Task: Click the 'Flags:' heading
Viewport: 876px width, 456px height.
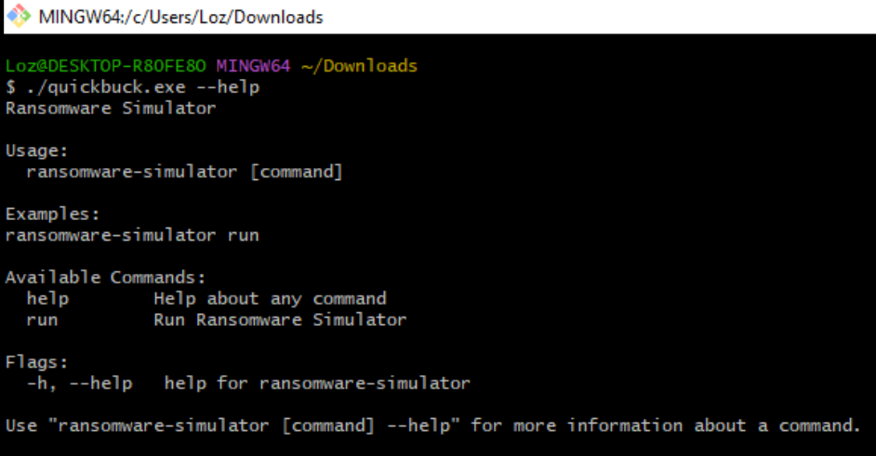Action: click(37, 362)
